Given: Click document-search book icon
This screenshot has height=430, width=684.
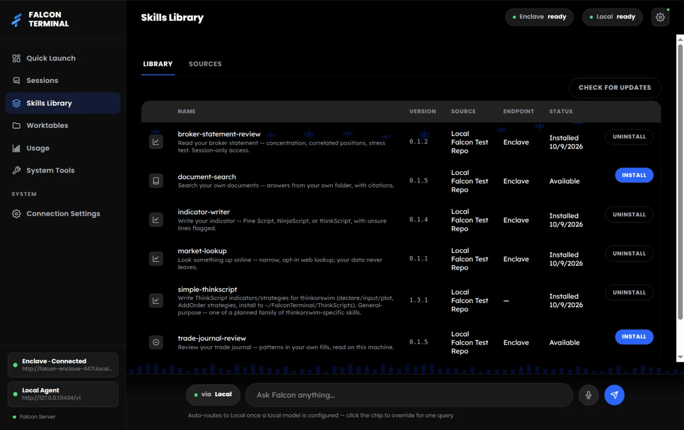Looking at the screenshot, I should coord(156,181).
